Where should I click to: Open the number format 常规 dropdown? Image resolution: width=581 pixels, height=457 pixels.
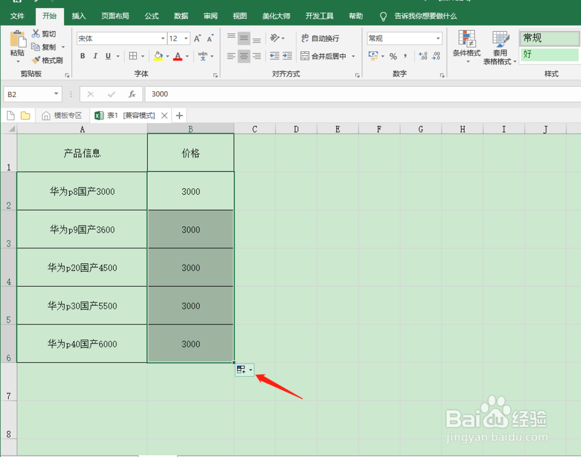click(438, 38)
